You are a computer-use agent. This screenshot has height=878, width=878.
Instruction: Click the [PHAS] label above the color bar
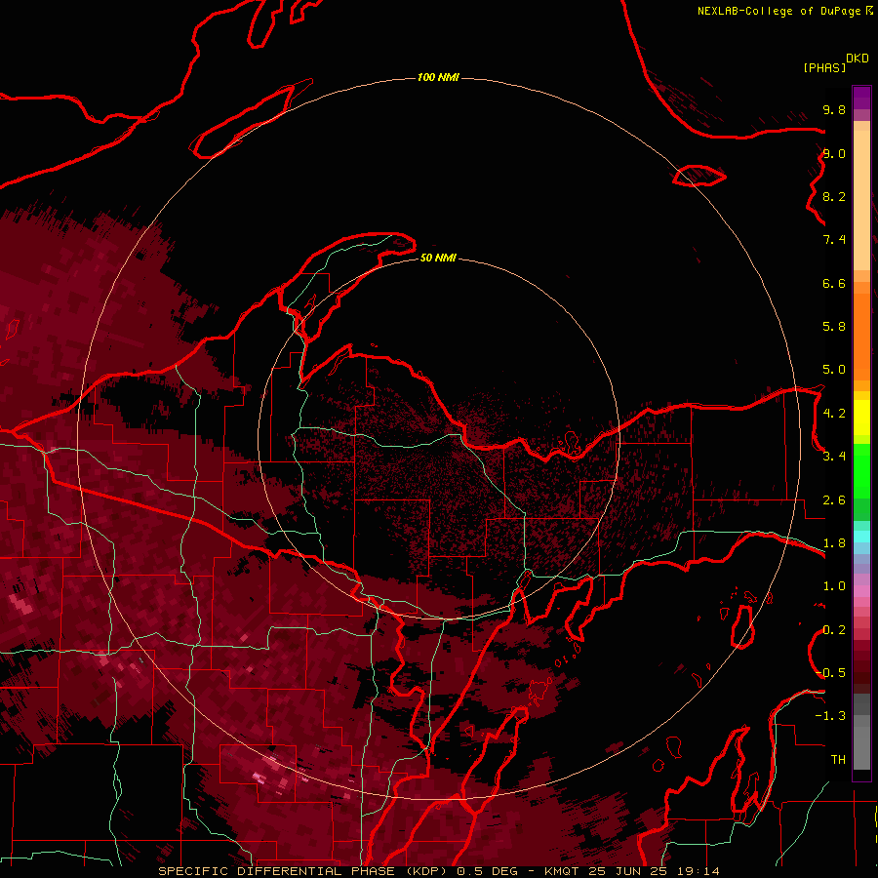[824, 67]
